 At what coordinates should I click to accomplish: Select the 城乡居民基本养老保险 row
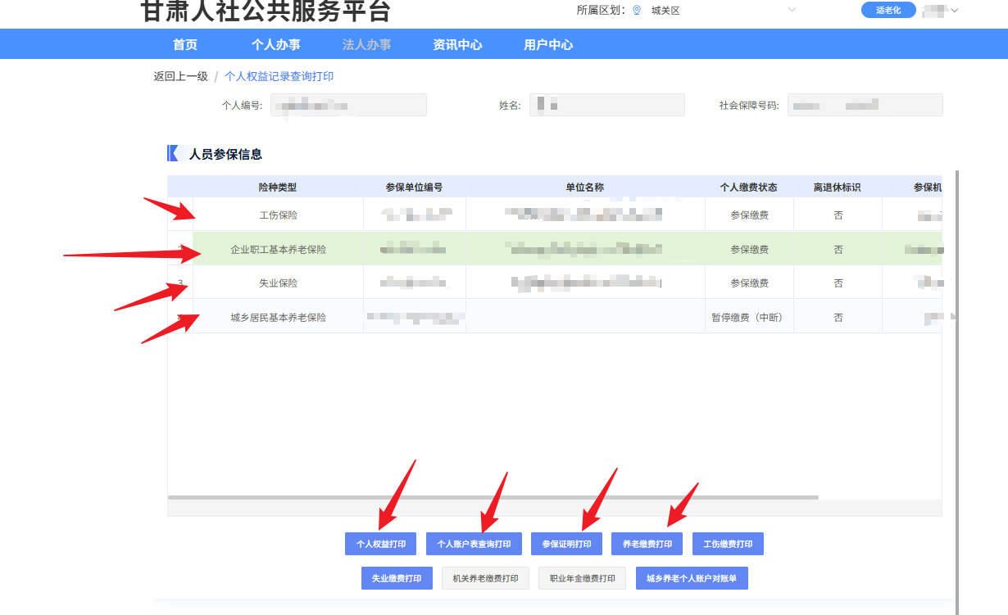(555, 317)
